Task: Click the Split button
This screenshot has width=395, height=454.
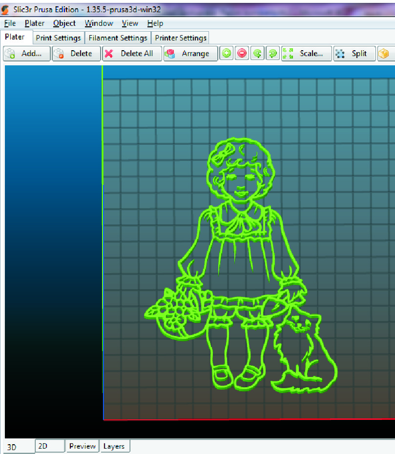Action: (x=354, y=54)
